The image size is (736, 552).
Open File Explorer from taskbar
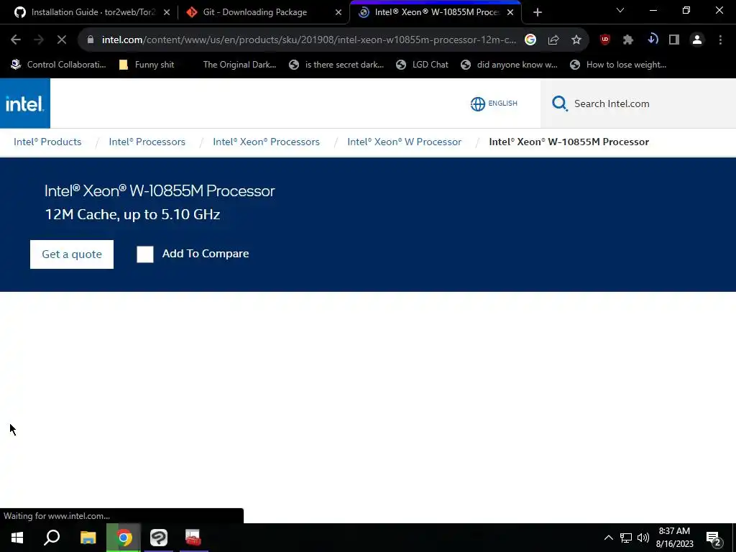tap(88, 538)
